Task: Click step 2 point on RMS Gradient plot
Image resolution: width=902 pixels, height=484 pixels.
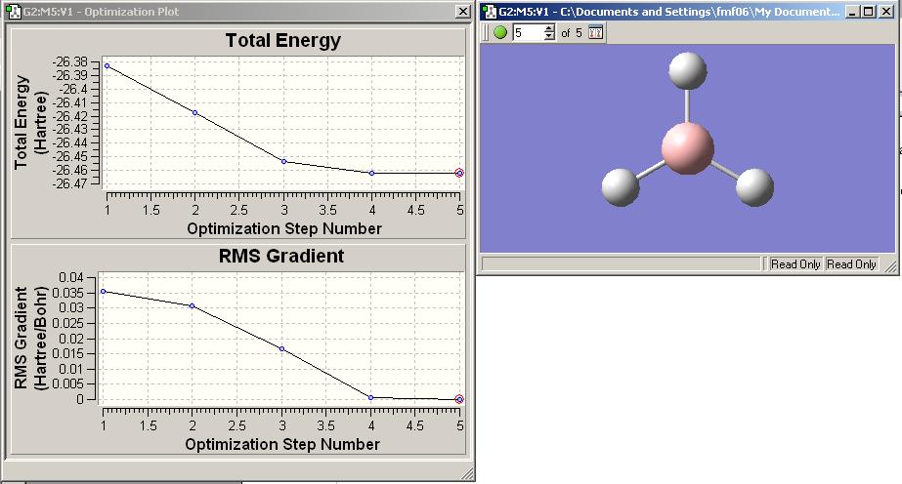Action: pos(193,306)
